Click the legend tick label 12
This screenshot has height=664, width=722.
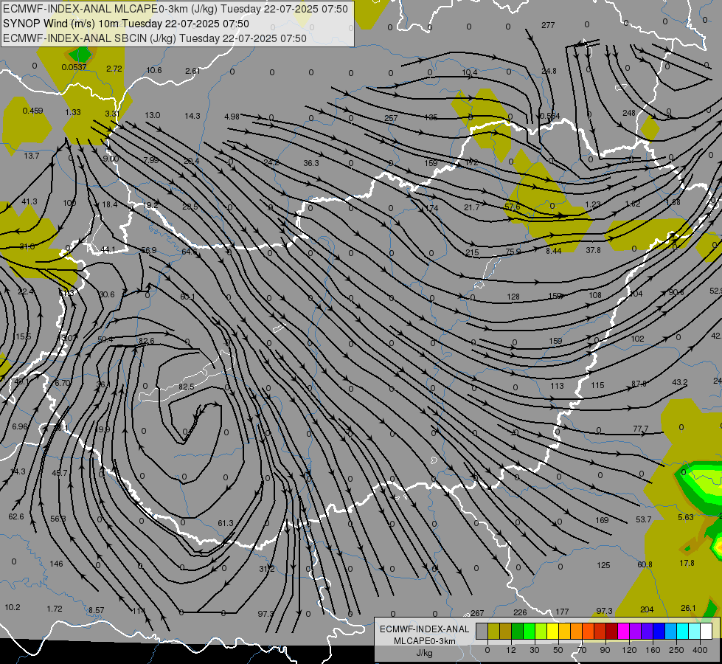pyautogui.click(x=510, y=650)
